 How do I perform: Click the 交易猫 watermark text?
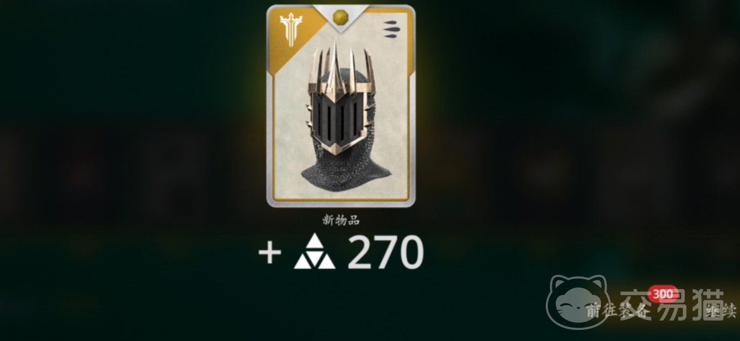(x=670, y=304)
